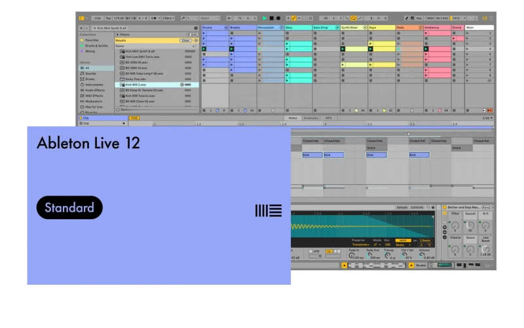Image resolution: width=524 pixels, height=328 pixels.
Task: Launch scene 1 in Main column
Action: (467, 33)
